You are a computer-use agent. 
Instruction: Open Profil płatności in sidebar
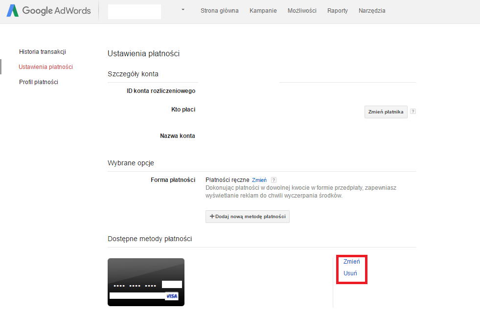[x=39, y=82]
